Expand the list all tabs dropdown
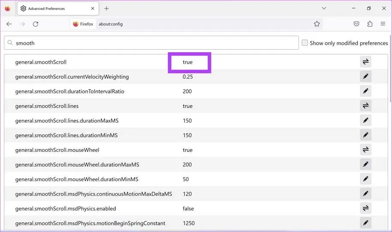This screenshot has height=232, width=392. pos(324,8)
